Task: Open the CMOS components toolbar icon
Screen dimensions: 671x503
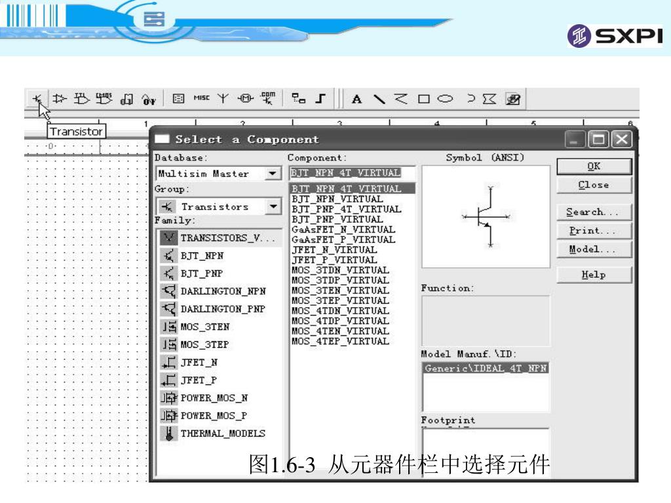Action: click(104, 99)
